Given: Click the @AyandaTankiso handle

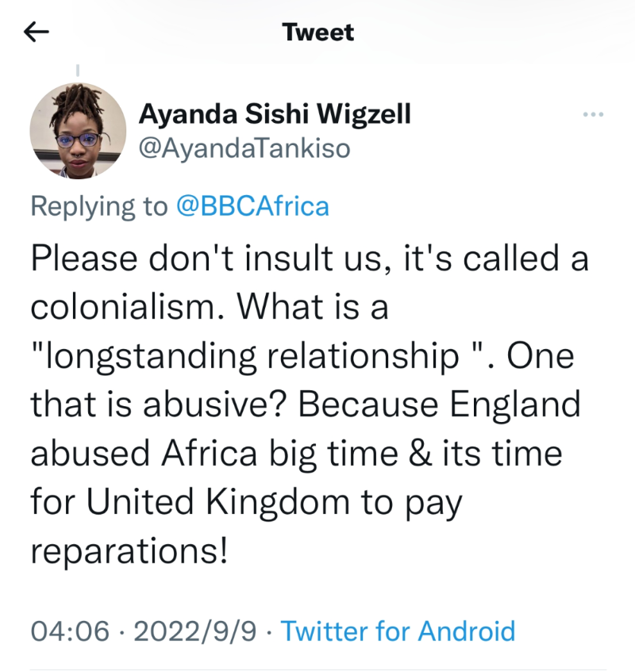Looking at the screenshot, I should pyautogui.click(x=244, y=148).
